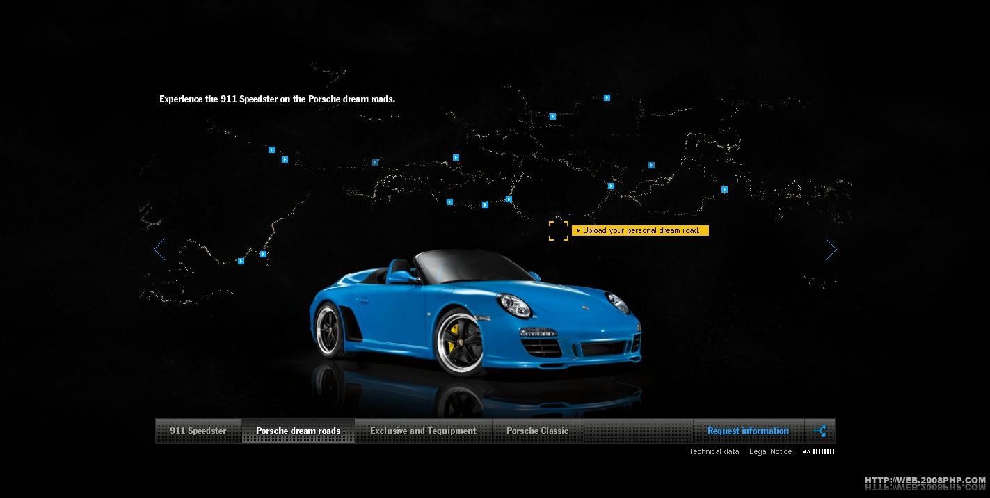Click the rightmost dream road map marker

724,189
